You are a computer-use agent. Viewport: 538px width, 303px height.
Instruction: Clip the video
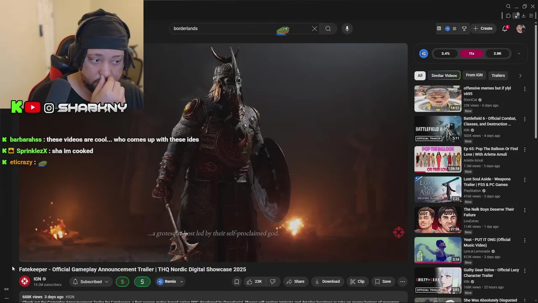(357, 282)
